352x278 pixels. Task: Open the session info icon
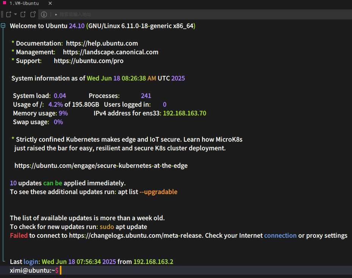click(x=44, y=14)
